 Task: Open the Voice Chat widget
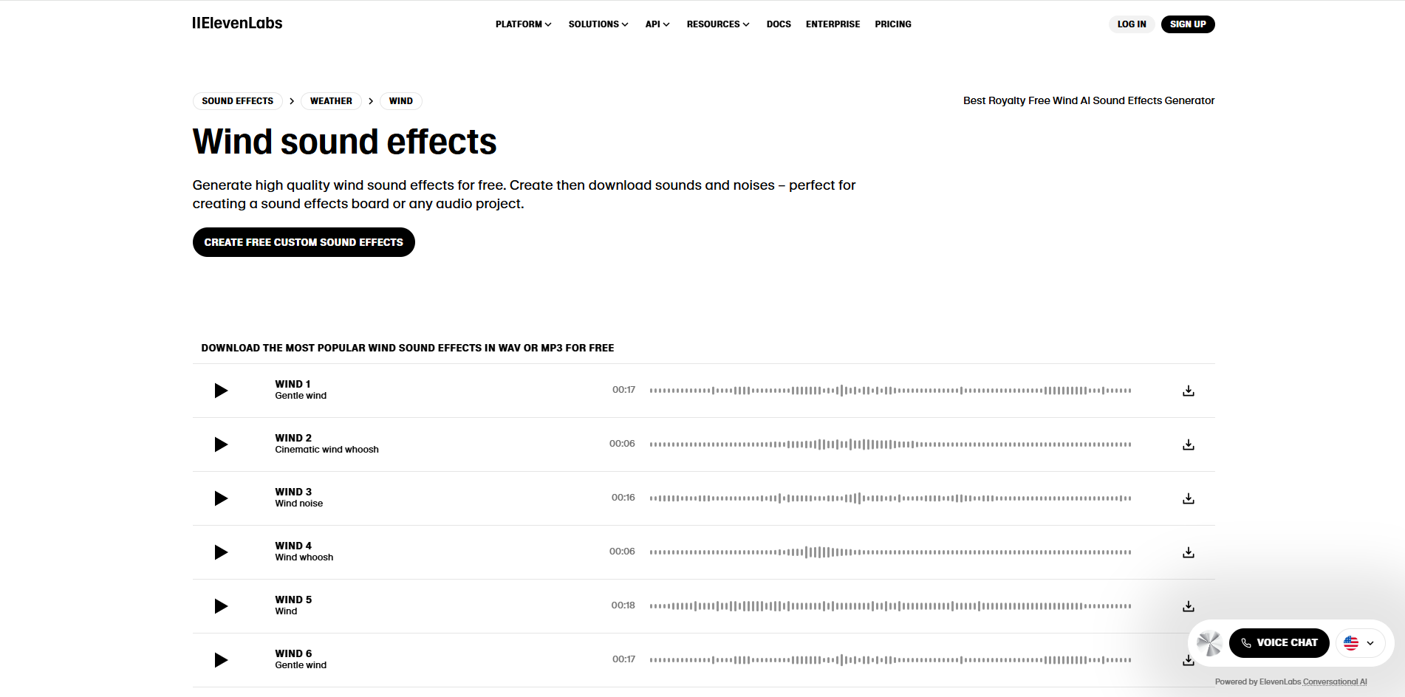[1279, 642]
